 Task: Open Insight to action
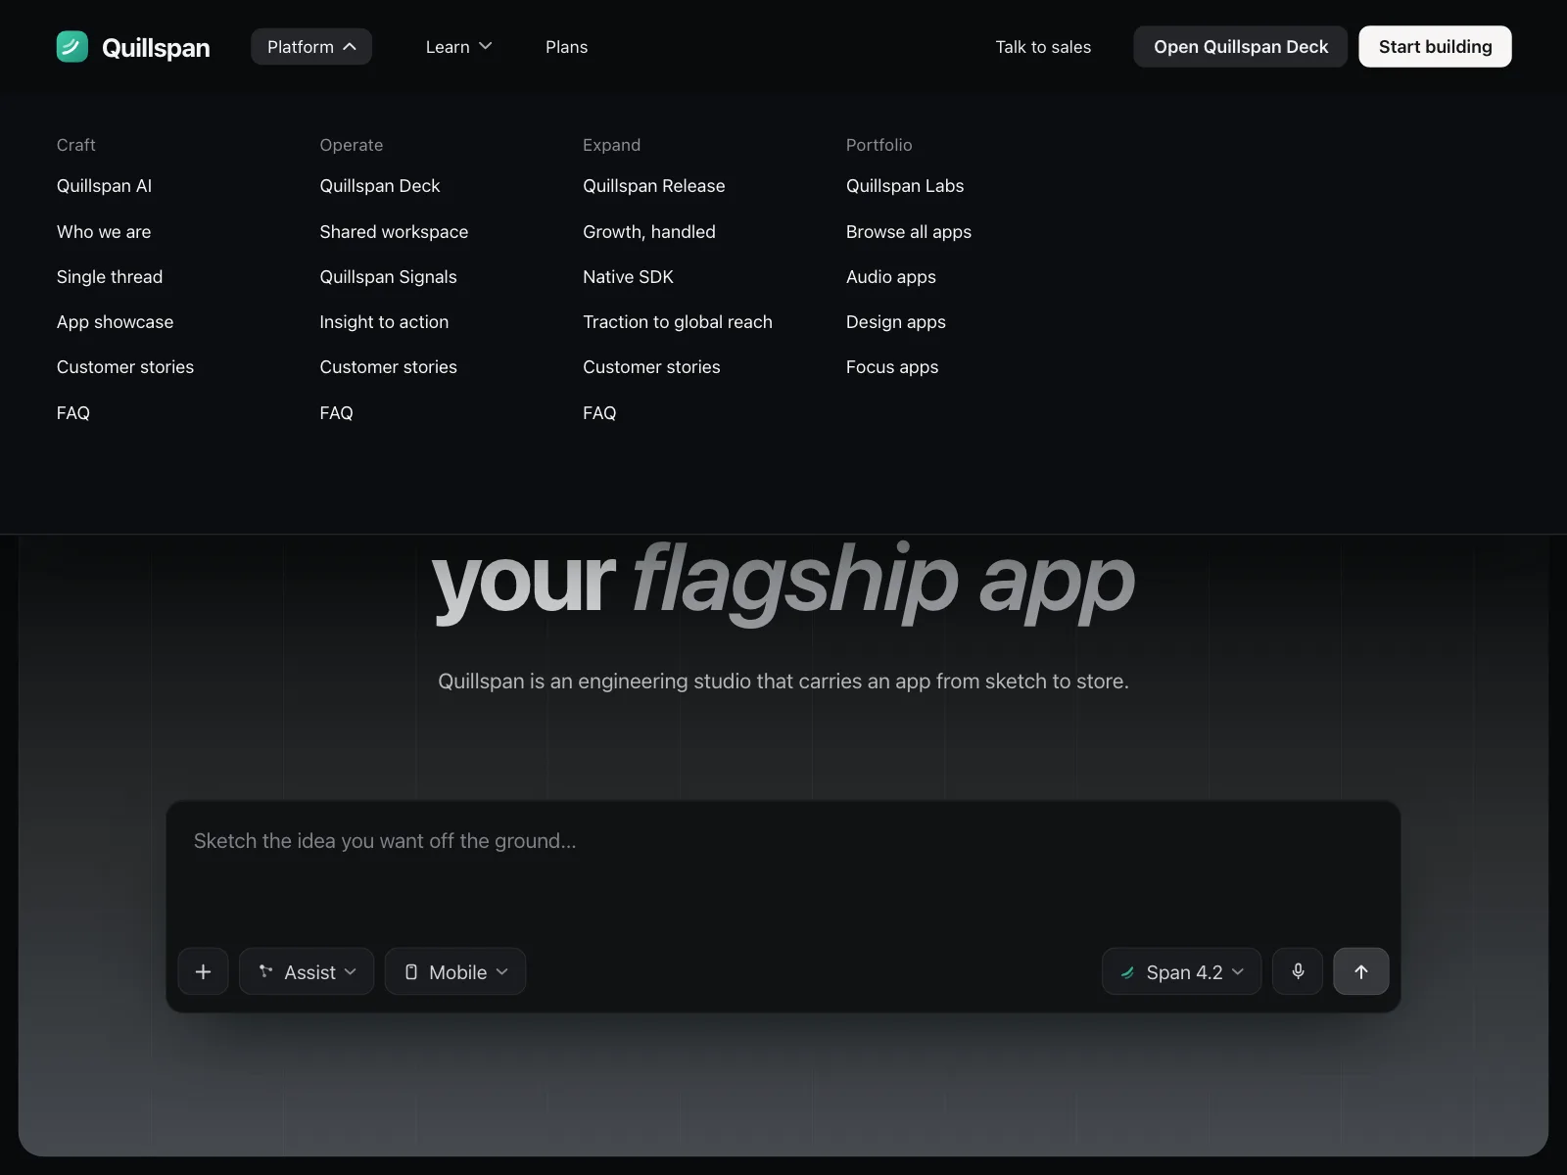click(384, 322)
